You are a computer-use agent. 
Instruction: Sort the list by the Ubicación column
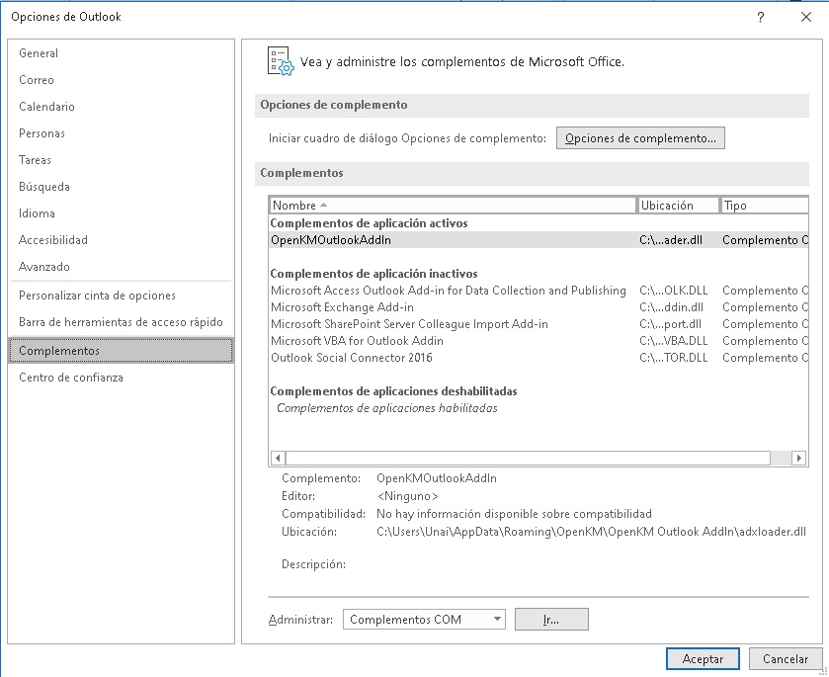coord(677,205)
